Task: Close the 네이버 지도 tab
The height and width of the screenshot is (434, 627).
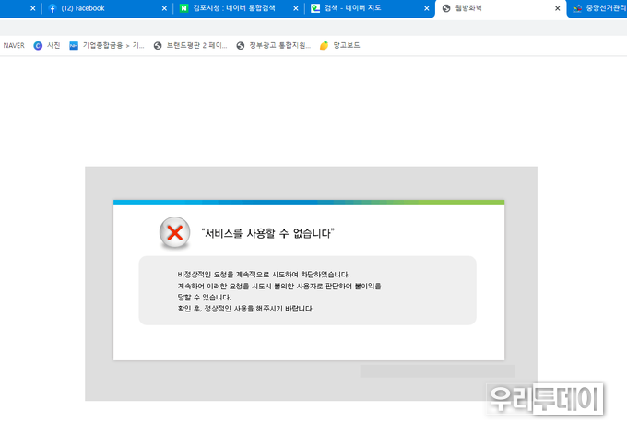Action: click(427, 8)
